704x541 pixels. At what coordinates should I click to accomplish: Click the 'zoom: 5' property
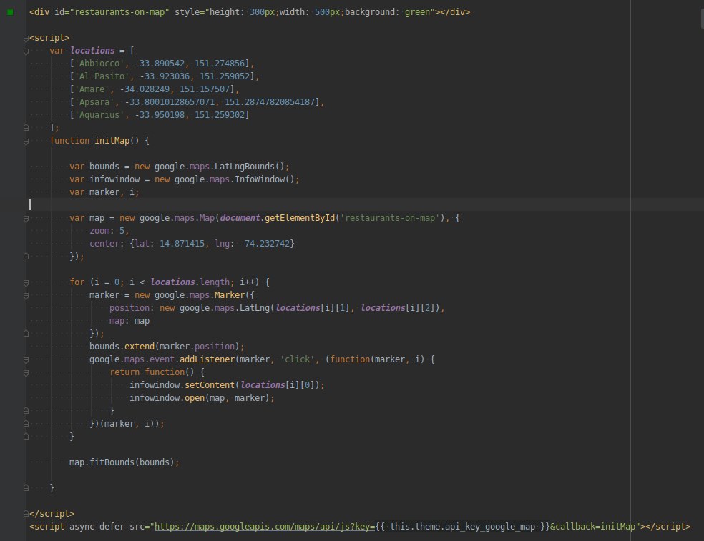coord(109,231)
